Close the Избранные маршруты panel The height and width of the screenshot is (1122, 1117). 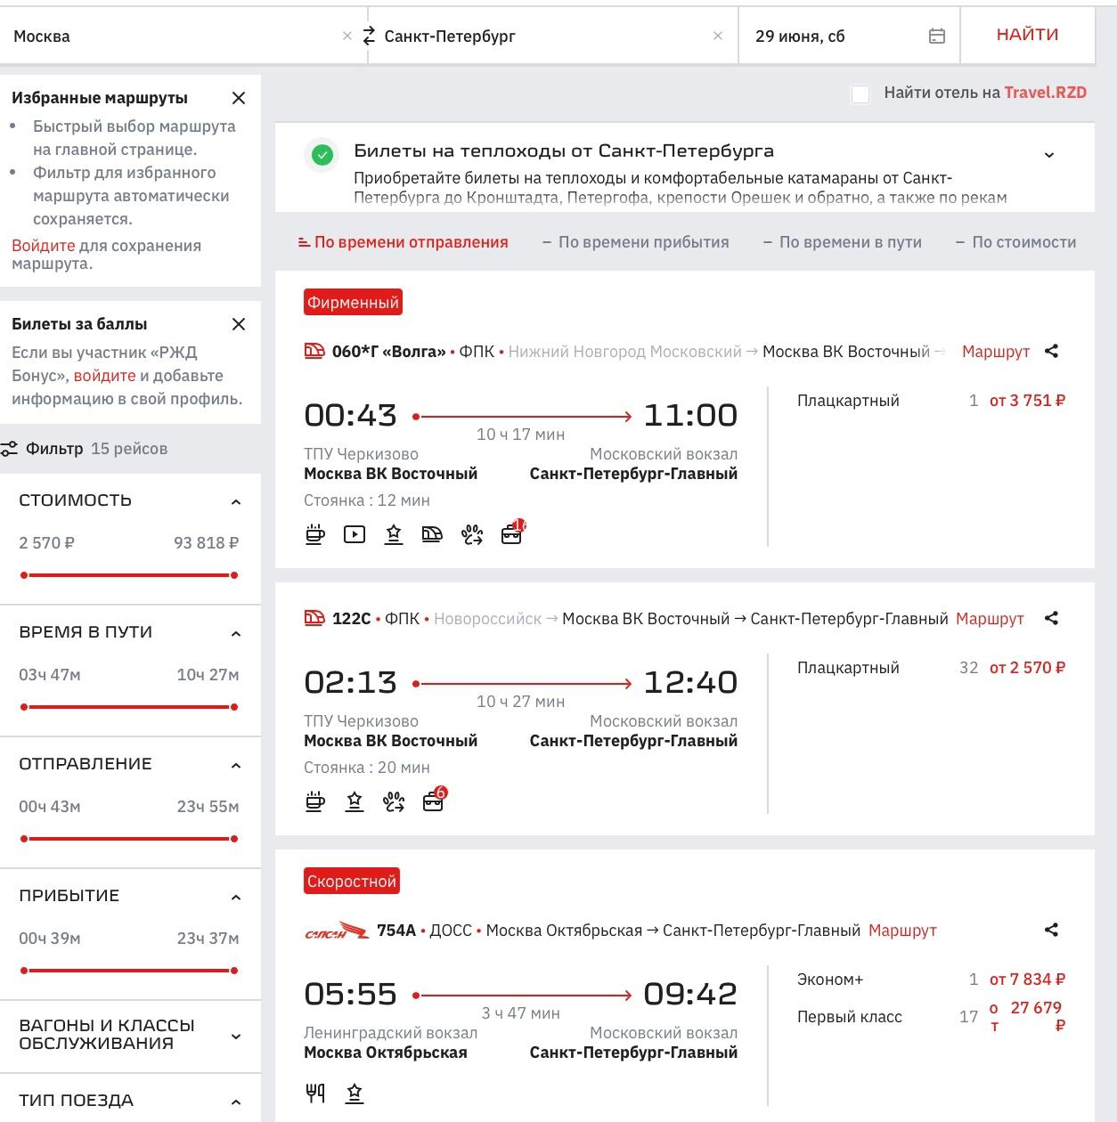point(238,98)
